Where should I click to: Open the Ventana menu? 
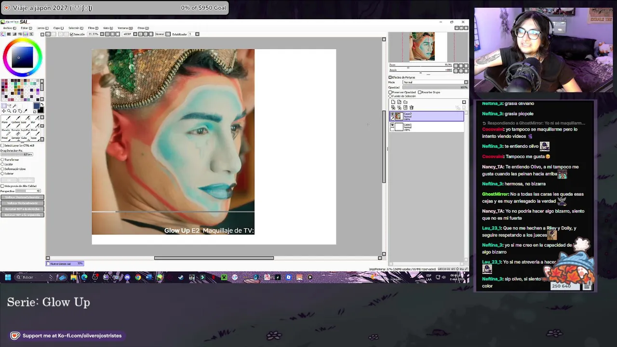pos(125,28)
